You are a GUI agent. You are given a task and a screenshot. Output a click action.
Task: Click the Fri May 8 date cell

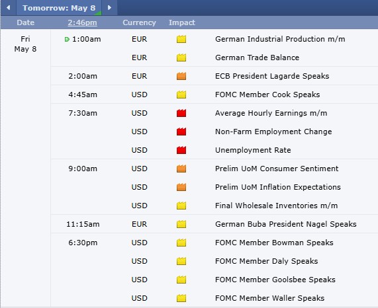pyautogui.click(x=25, y=44)
